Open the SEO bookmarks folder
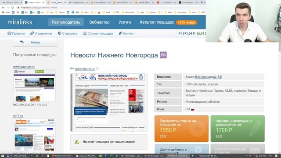The height and width of the screenshot is (158, 281). click(116, 12)
